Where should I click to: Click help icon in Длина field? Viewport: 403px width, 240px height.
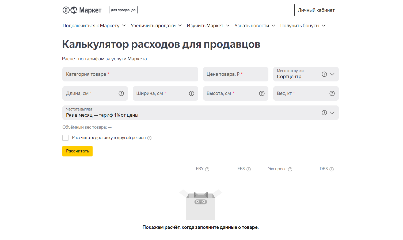pyautogui.click(x=121, y=93)
